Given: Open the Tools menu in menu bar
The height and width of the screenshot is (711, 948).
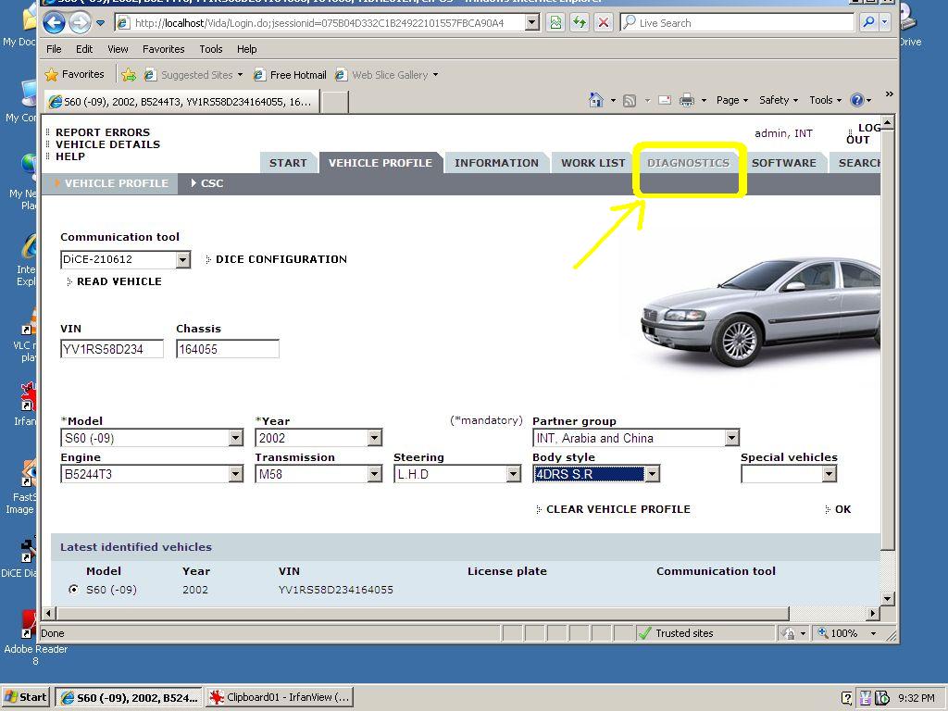Looking at the screenshot, I should [211, 49].
